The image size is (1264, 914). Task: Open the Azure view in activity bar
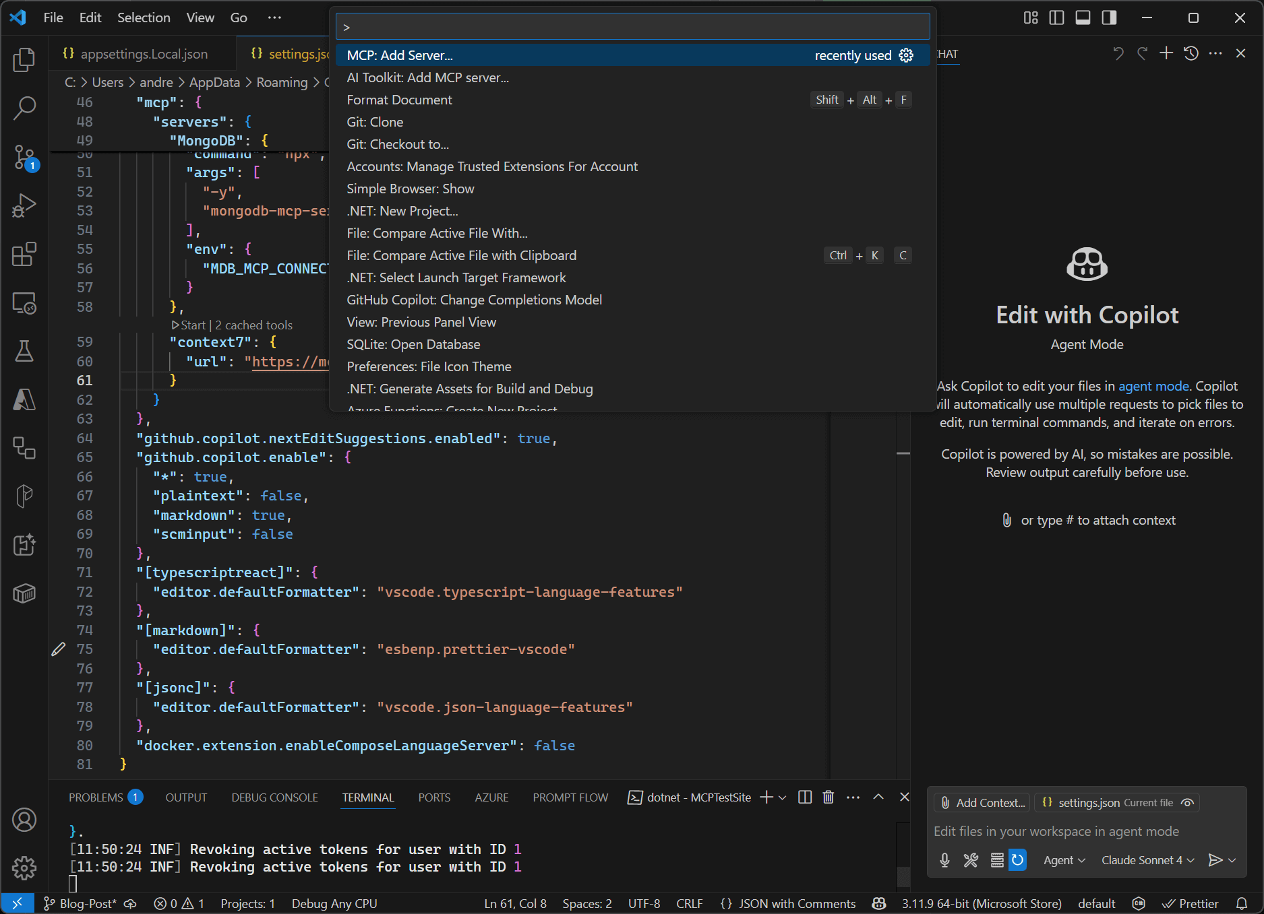pyautogui.click(x=24, y=399)
